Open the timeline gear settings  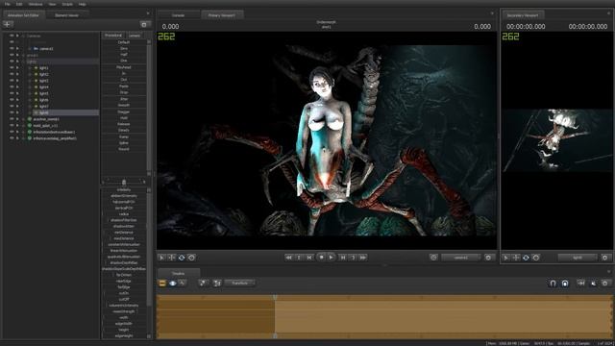(605, 284)
